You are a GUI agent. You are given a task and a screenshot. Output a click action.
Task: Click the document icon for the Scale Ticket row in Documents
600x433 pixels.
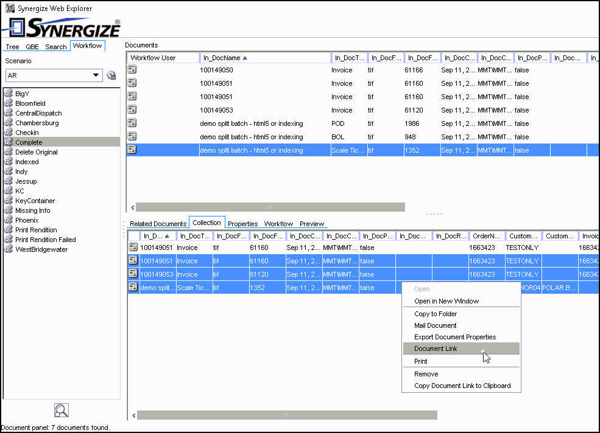click(132, 150)
